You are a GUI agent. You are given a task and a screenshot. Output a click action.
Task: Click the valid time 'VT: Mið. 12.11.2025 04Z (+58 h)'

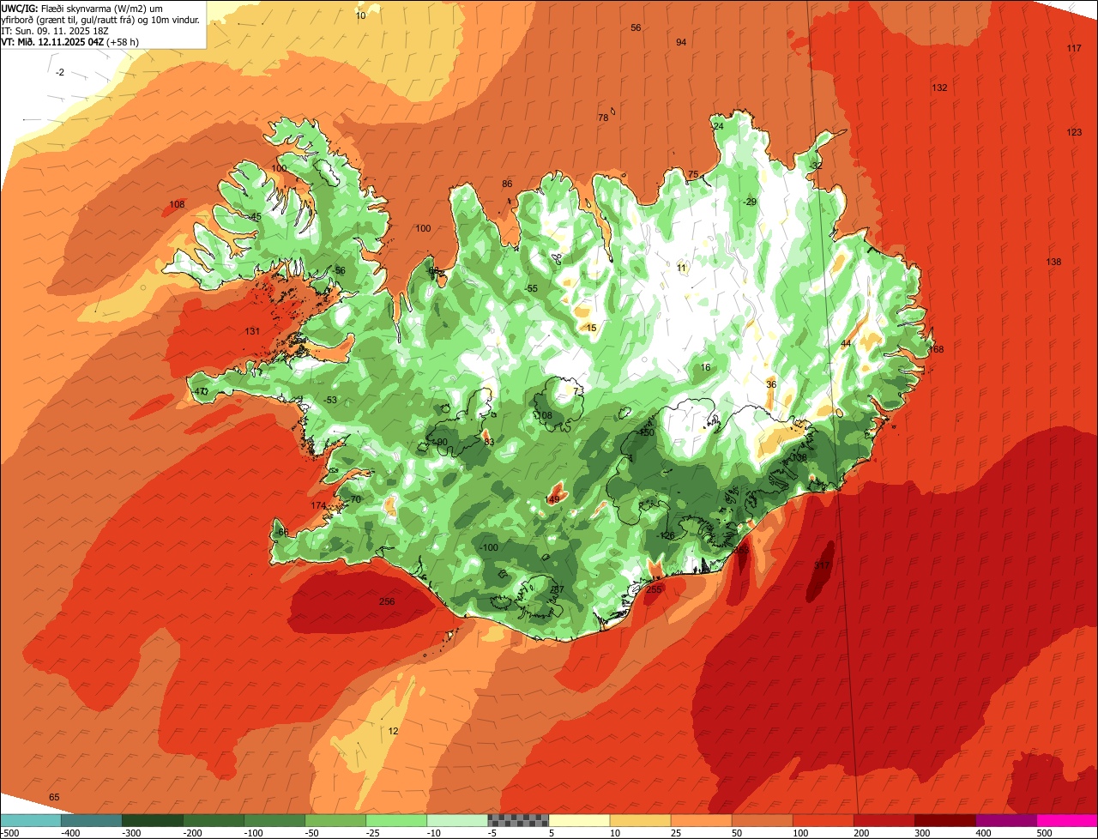[x=70, y=41]
